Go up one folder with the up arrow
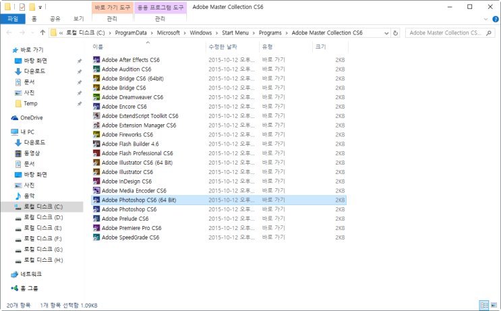This screenshot has width=501, height=311. [42, 32]
